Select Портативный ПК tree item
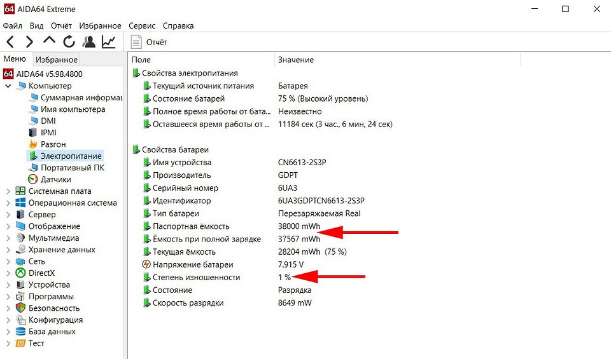611x359 pixels. pyautogui.click(x=72, y=168)
